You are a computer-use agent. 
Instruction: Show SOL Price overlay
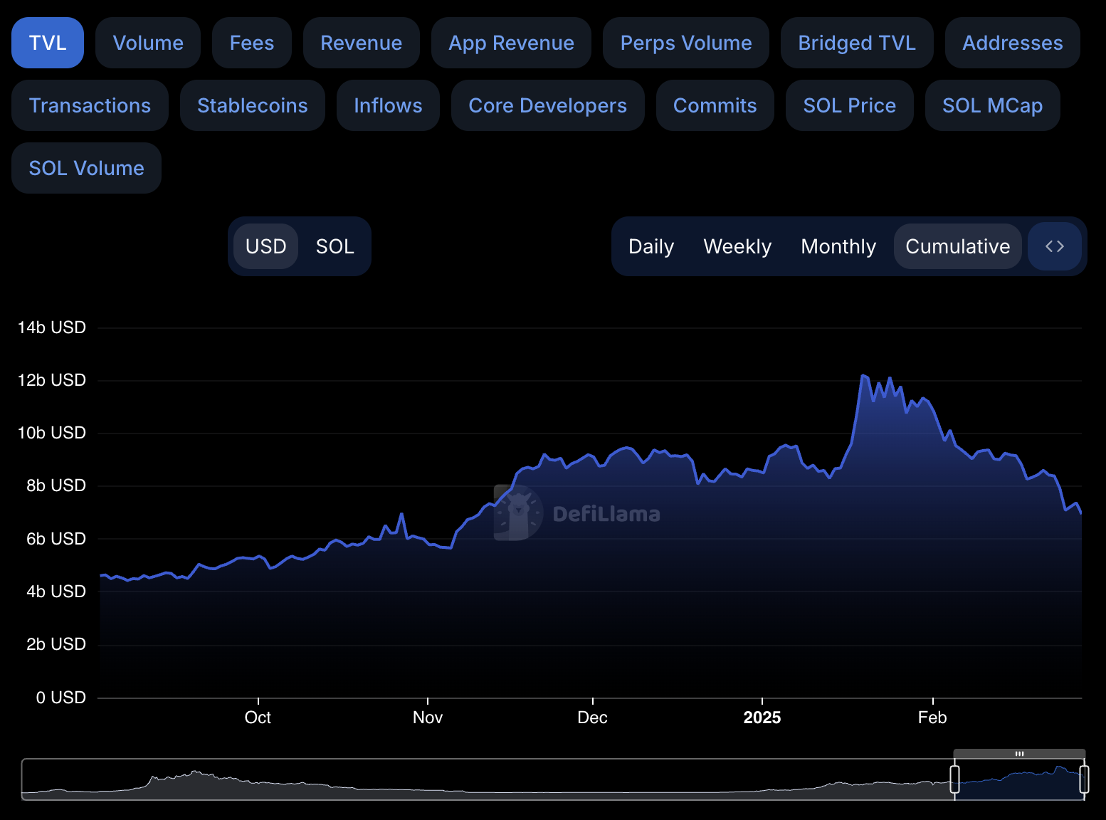tap(849, 105)
